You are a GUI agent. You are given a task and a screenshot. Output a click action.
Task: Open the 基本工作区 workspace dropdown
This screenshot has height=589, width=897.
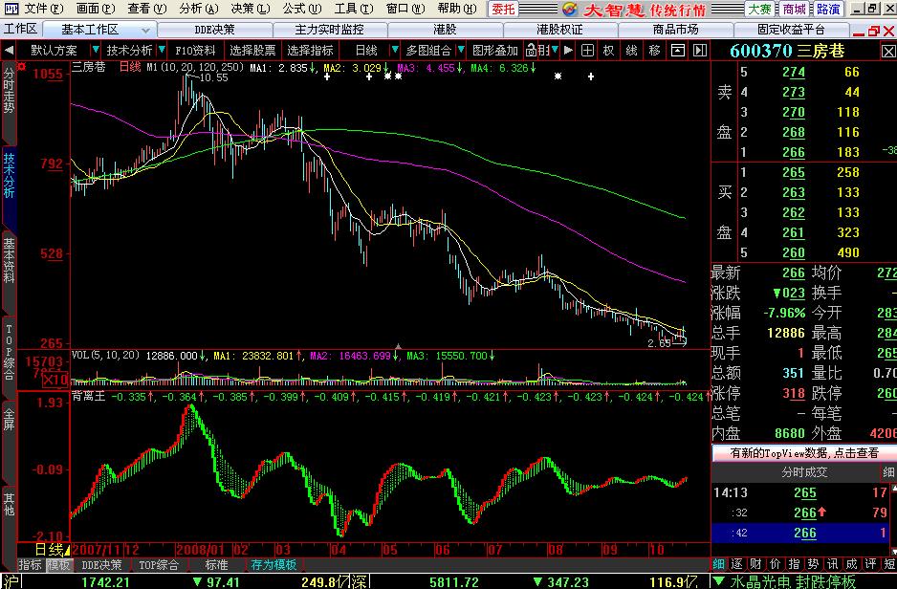click(145, 30)
